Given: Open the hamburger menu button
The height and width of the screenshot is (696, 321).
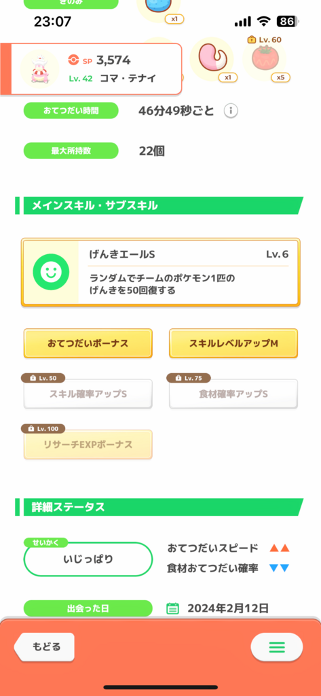Looking at the screenshot, I should click(x=277, y=647).
